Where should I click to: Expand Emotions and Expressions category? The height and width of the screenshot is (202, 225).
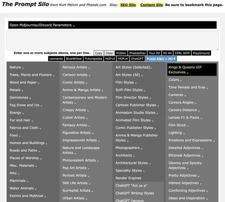click(x=191, y=140)
